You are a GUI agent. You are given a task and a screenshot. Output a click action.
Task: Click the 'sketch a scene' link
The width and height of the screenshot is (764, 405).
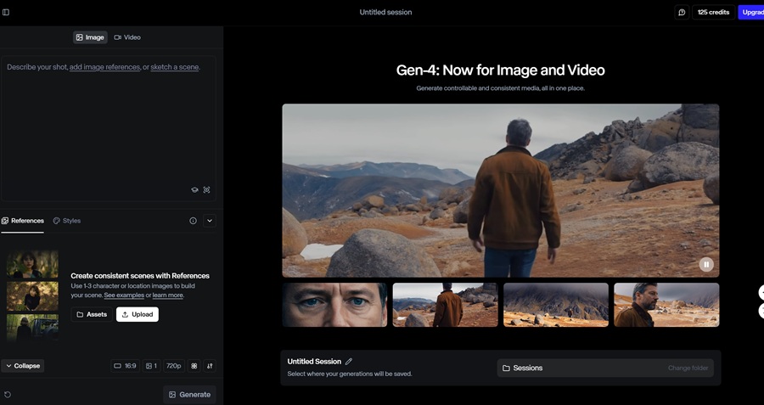pos(174,67)
